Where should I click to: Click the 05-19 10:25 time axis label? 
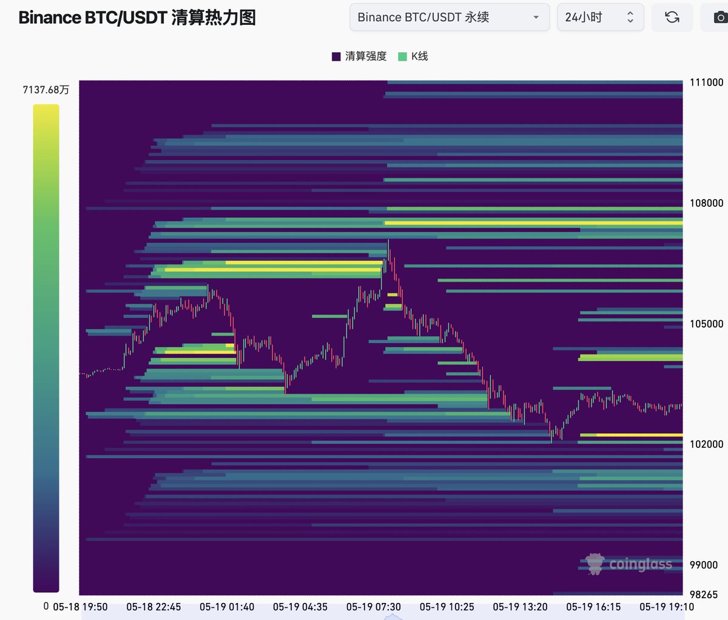(447, 607)
